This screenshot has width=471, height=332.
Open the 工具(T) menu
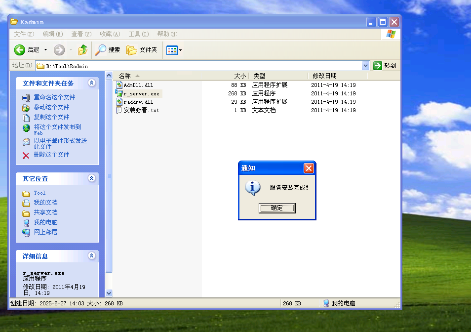pyautogui.click(x=138, y=34)
